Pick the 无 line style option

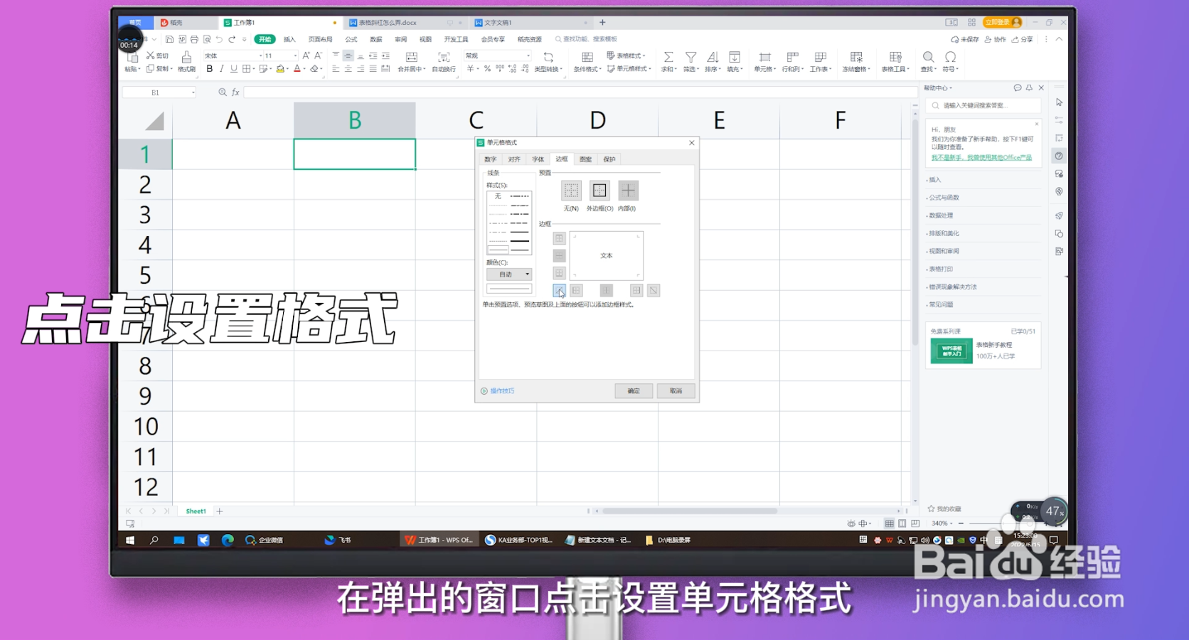pyautogui.click(x=498, y=196)
